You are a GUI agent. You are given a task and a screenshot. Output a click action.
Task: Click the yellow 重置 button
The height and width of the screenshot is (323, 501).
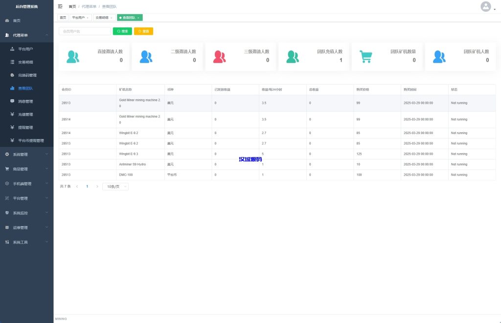143,31
